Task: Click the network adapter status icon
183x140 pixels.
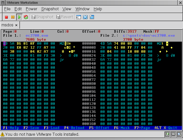Action: coord(179,134)
